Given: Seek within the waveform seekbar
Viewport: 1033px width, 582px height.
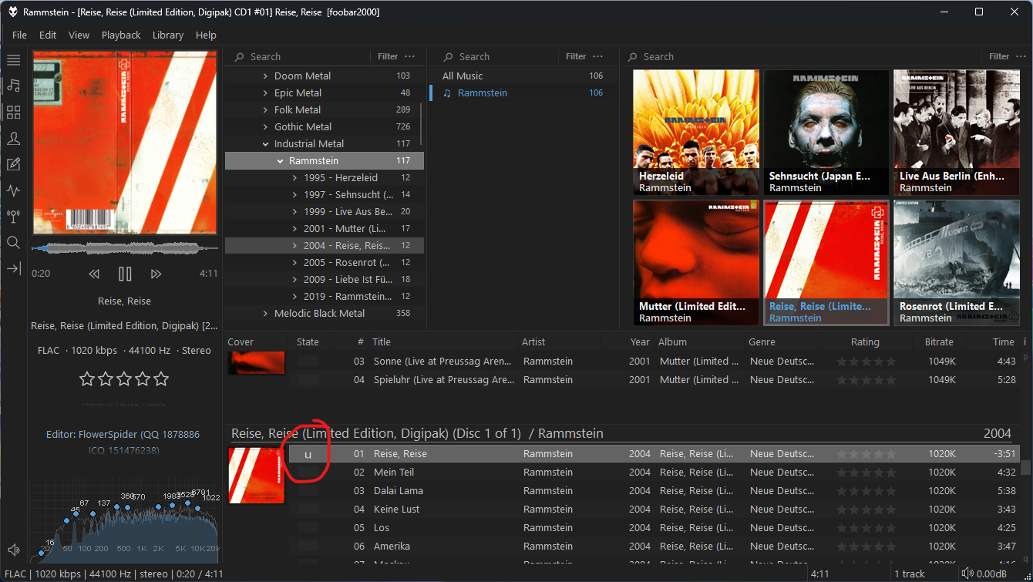Looking at the screenshot, I should pos(125,248).
